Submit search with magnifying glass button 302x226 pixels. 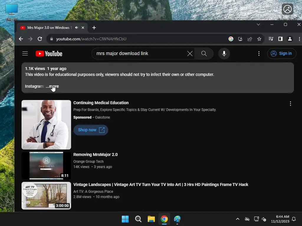point(204,54)
